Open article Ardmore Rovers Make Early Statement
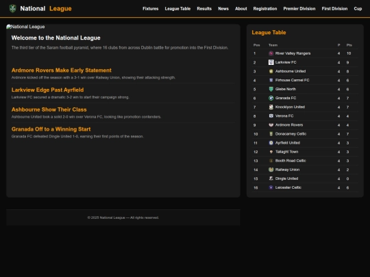 [62, 70]
